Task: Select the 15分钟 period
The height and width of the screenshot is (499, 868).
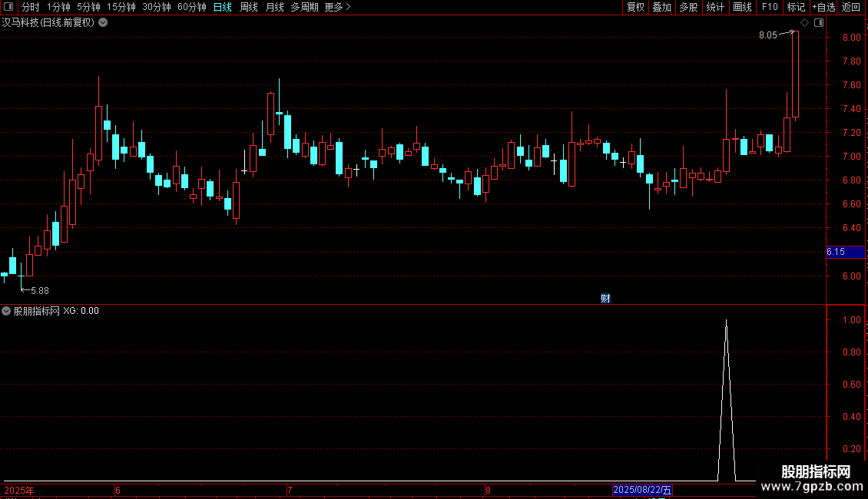Action: [x=121, y=7]
